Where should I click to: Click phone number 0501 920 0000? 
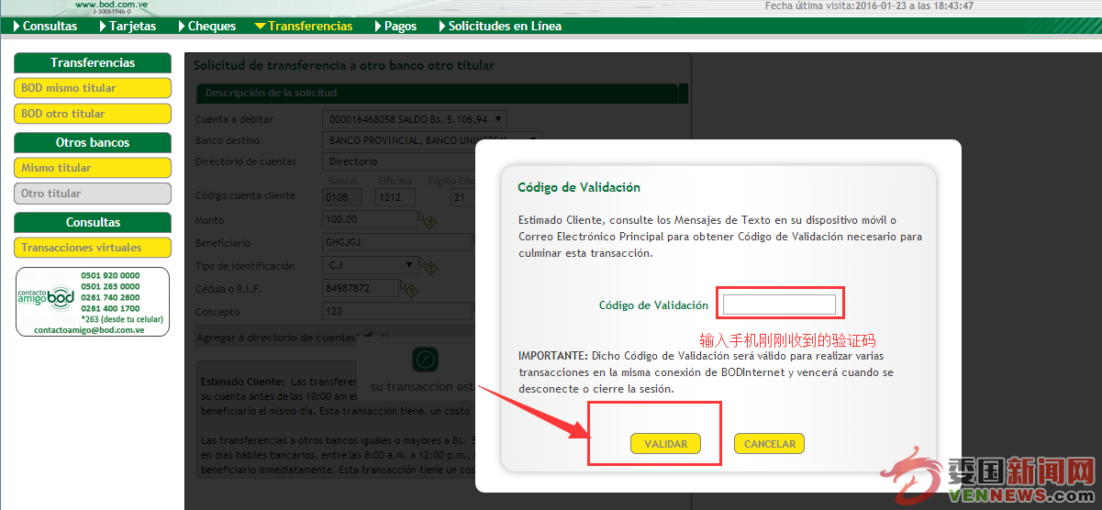tap(110, 275)
